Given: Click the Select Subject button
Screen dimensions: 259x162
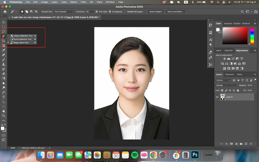Looking at the screenshot, I should 156,12.
